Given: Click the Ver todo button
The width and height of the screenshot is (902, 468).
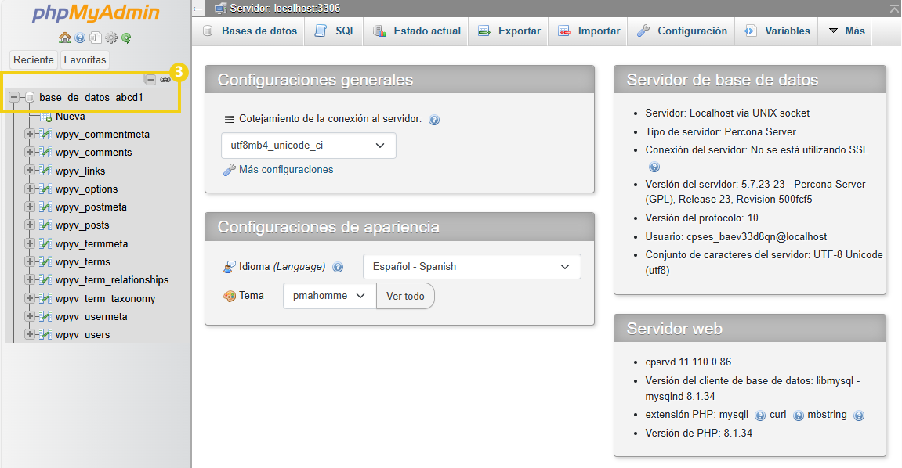Looking at the screenshot, I should click(405, 296).
